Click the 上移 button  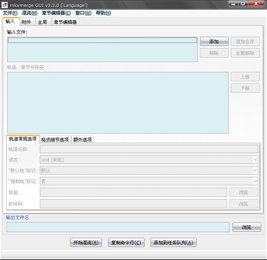tap(245, 77)
